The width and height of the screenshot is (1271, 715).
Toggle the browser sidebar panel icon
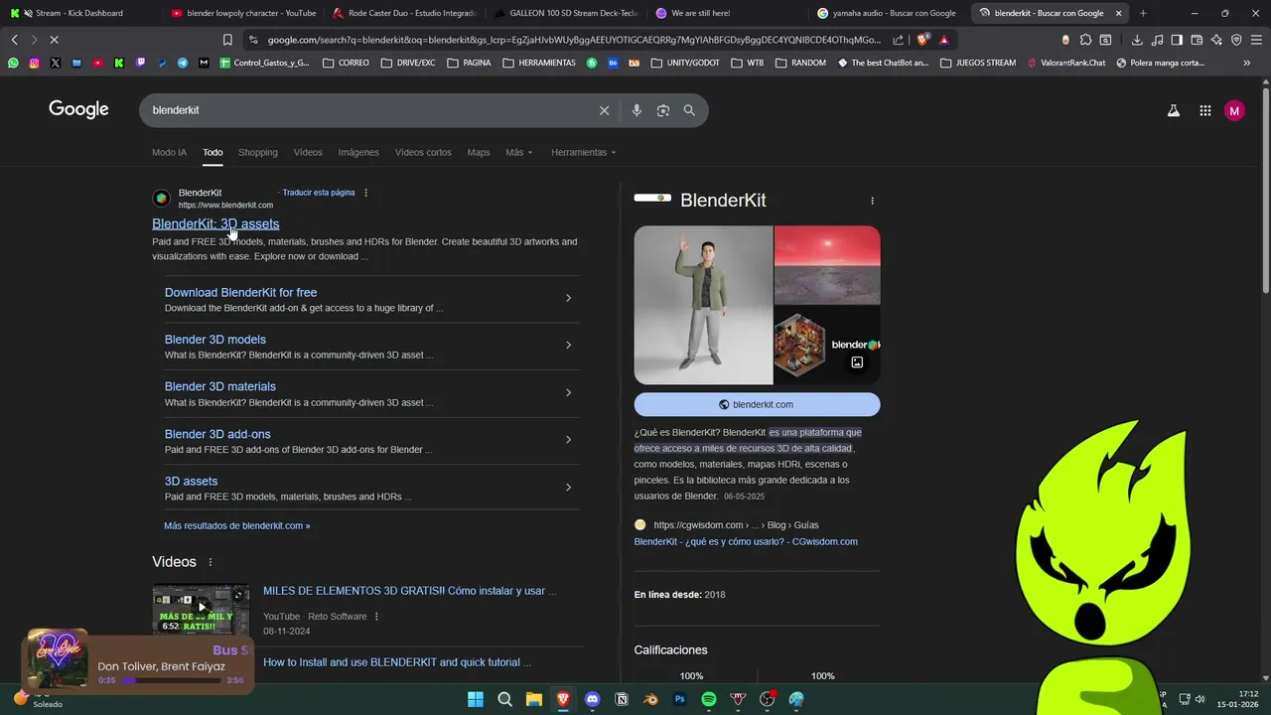1177,40
